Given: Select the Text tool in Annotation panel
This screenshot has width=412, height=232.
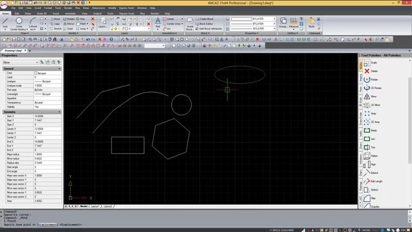Looking at the screenshot, I should [158, 23].
